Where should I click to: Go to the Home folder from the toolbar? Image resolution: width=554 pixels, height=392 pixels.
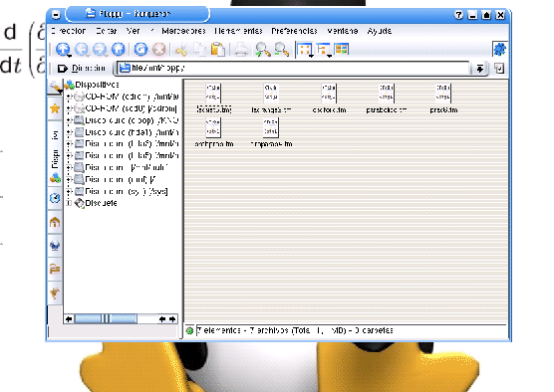pyautogui.click(x=119, y=49)
